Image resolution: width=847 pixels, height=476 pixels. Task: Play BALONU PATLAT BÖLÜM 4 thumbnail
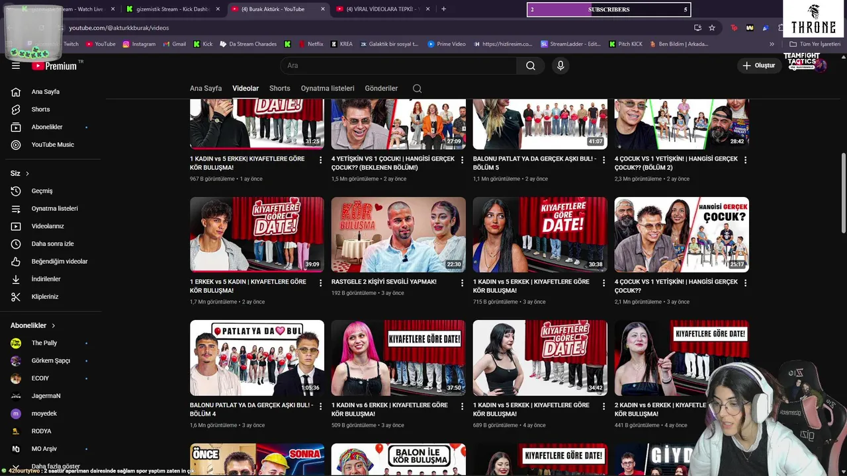(257, 358)
